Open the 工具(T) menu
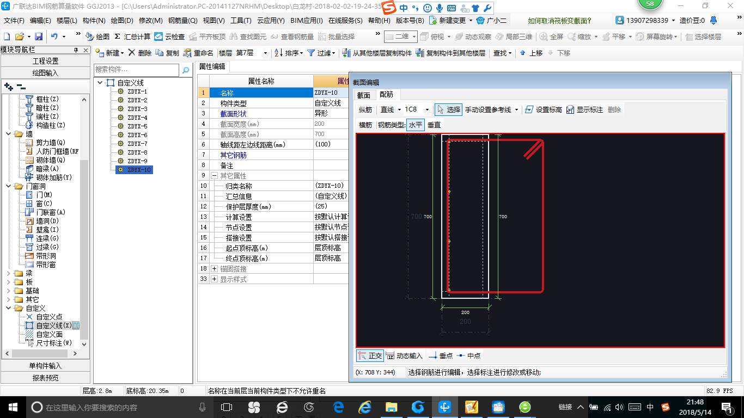The height and width of the screenshot is (418, 744). (x=241, y=21)
